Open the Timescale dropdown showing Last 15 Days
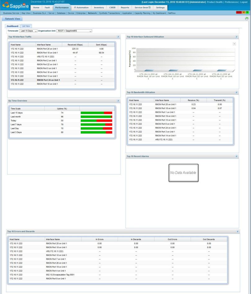251x294 pixels. coord(28,31)
